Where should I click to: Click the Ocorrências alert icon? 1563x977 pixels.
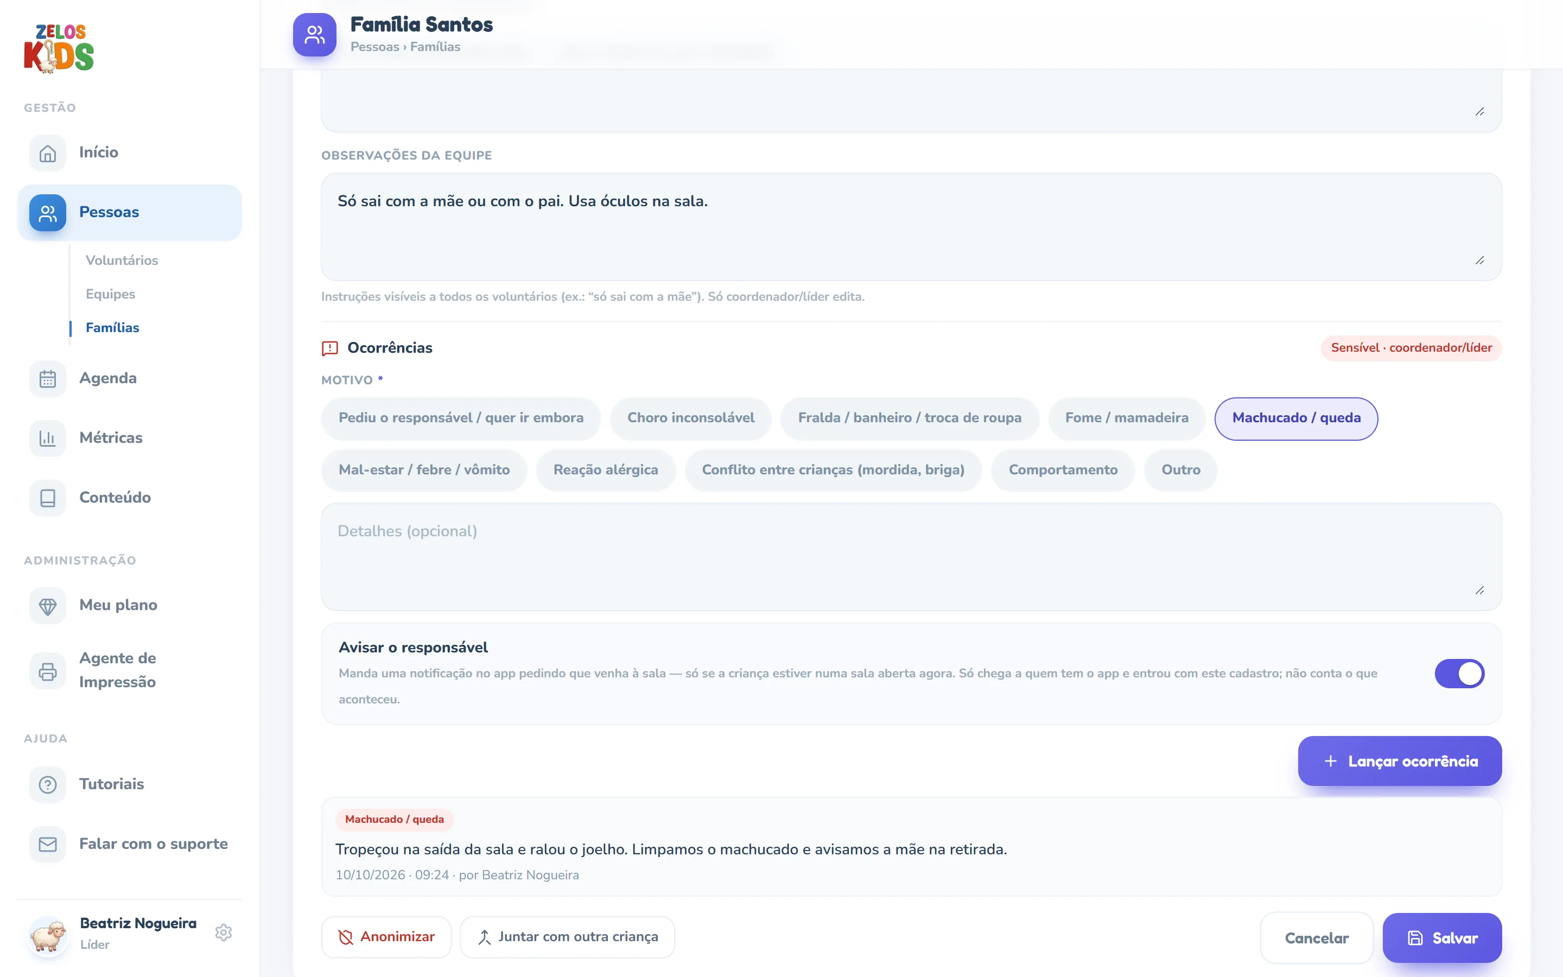point(330,348)
